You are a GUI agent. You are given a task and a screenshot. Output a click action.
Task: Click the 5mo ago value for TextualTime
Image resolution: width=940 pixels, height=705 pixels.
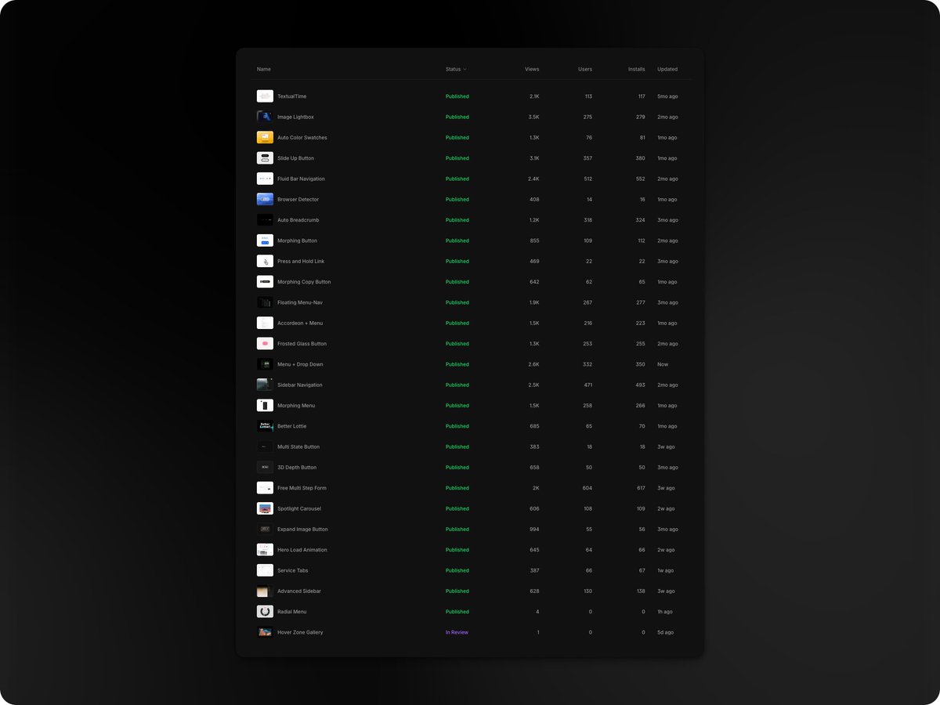pos(667,96)
